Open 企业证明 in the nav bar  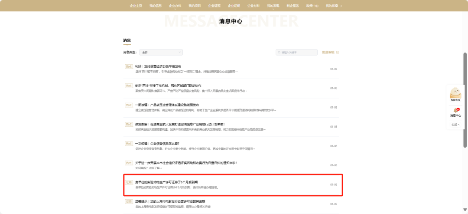point(234,6)
